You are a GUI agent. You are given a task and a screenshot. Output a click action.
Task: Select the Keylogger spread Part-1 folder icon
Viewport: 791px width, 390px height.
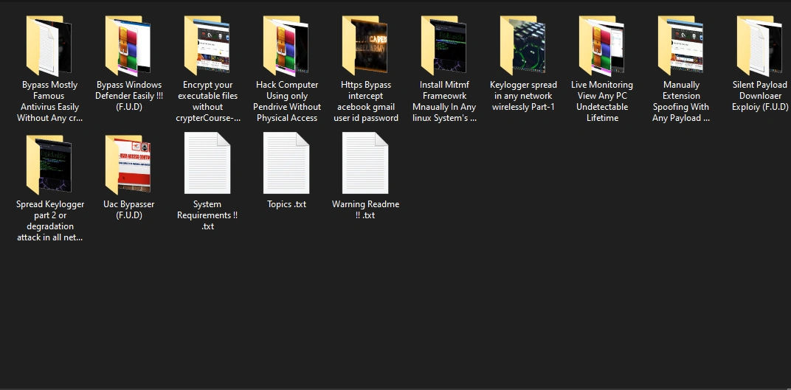[x=523, y=46]
